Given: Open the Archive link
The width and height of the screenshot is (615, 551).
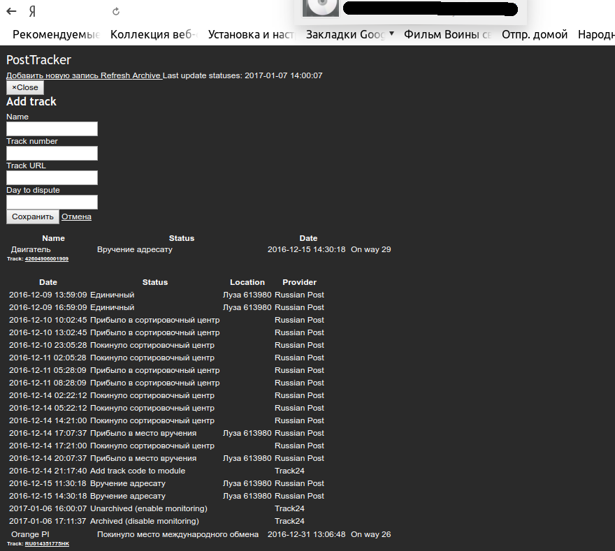Looking at the screenshot, I should click(x=146, y=75).
